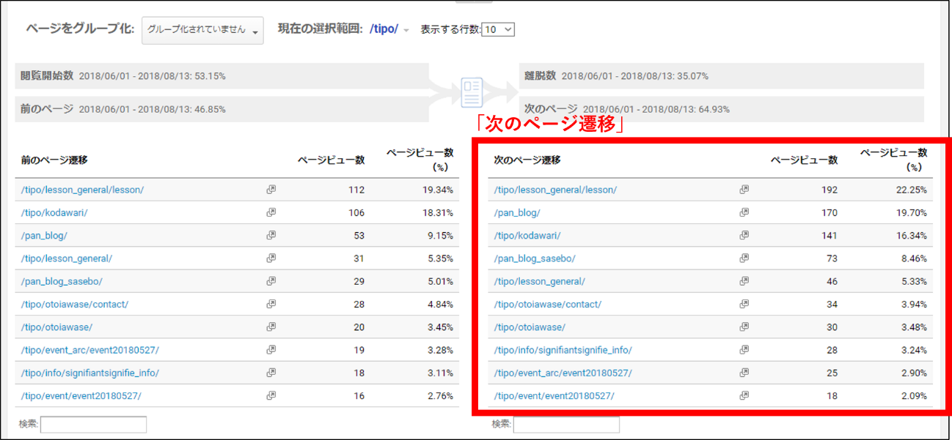
Task: Click external link icon for next /tipo/otoiawase/contact/ row
Action: [744, 304]
